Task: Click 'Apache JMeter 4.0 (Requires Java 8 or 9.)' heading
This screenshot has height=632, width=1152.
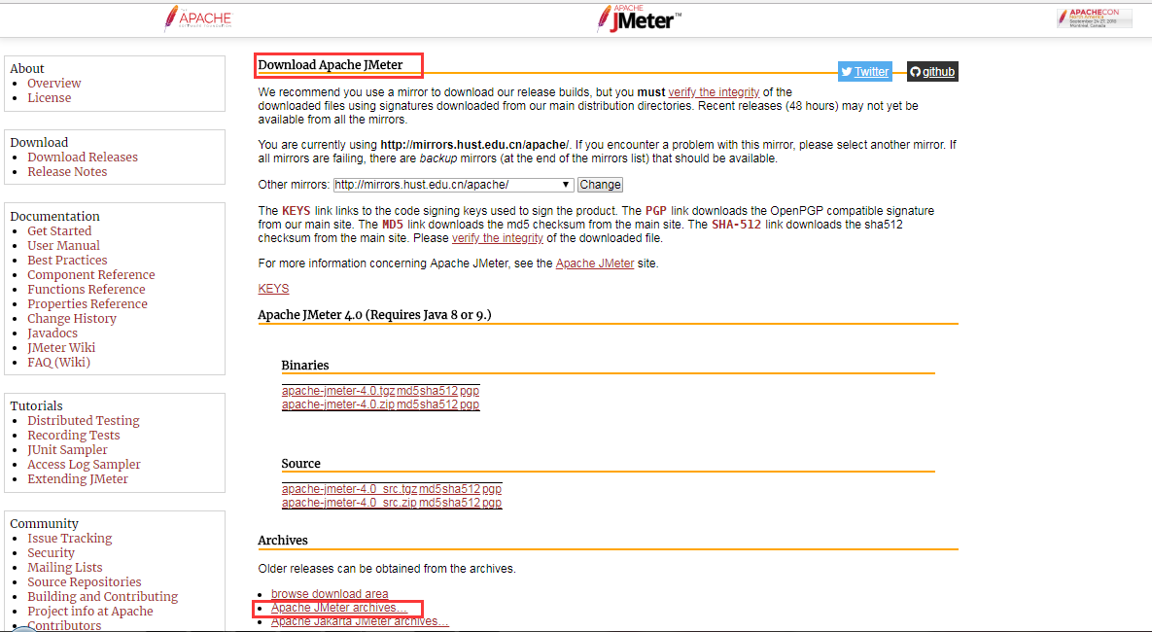Action: pos(374,314)
